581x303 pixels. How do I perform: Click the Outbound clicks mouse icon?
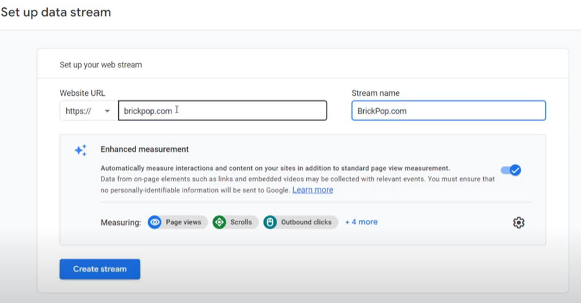[270, 223]
